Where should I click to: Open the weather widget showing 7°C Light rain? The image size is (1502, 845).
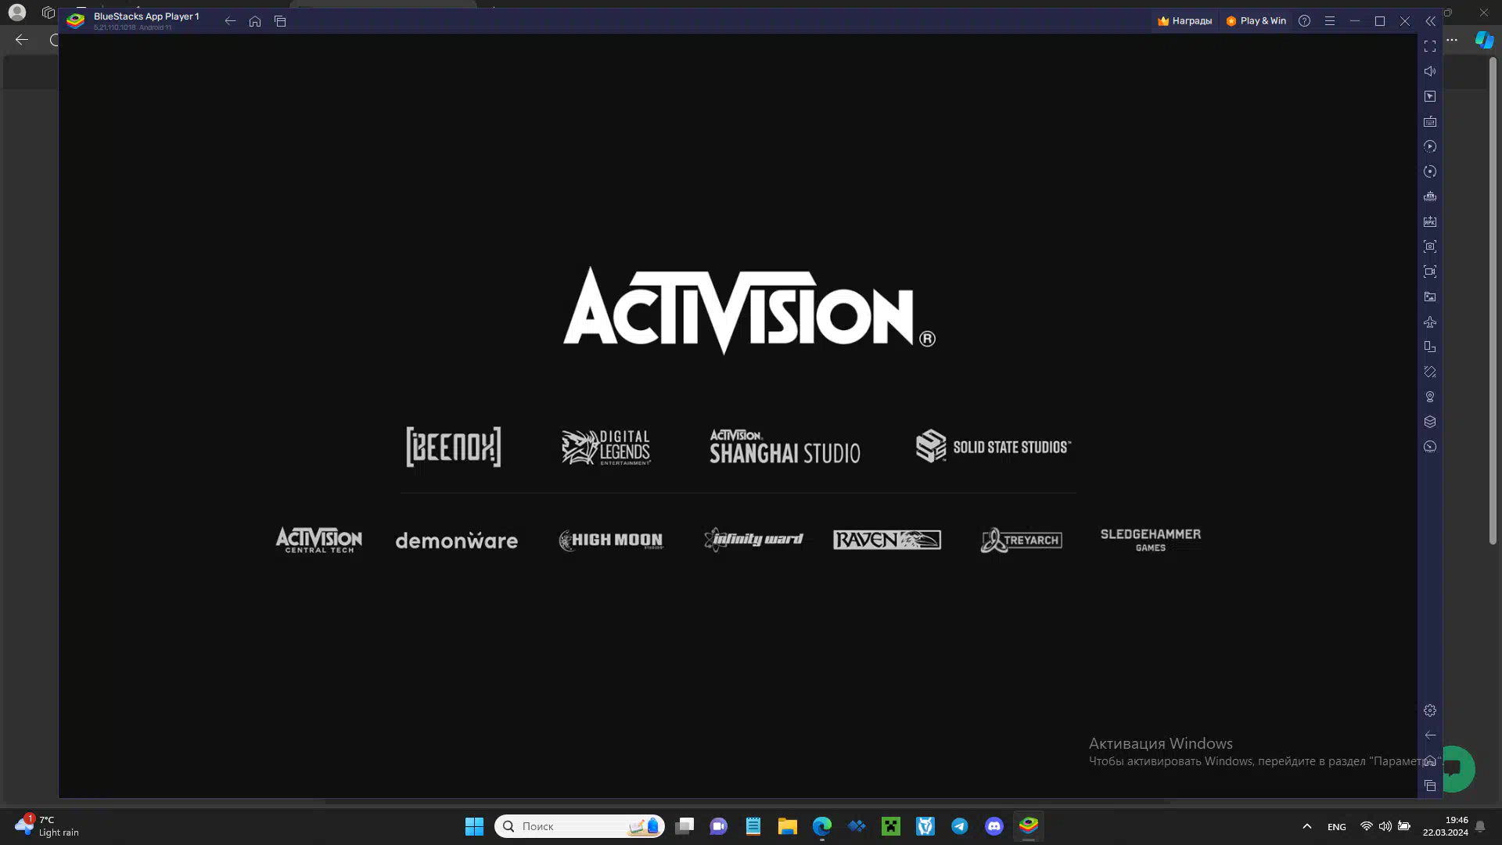coord(47,826)
